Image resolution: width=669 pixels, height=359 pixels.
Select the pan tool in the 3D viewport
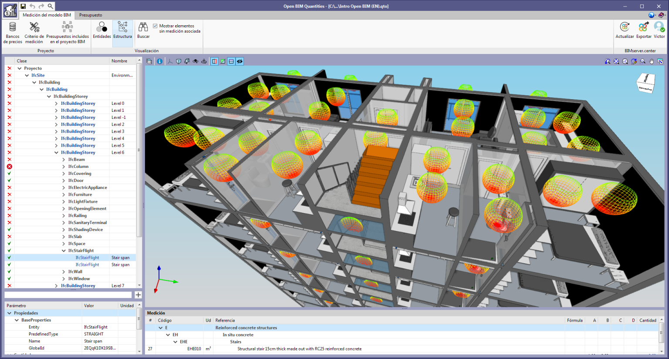(651, 61)
